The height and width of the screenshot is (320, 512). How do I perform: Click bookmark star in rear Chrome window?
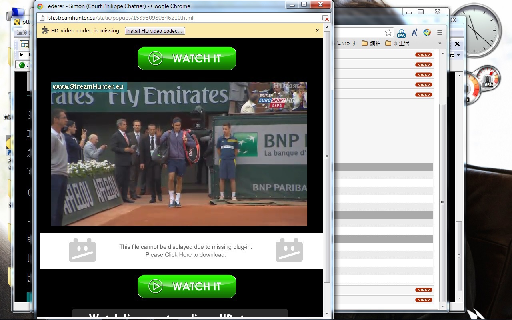click(x=388, y=32)
